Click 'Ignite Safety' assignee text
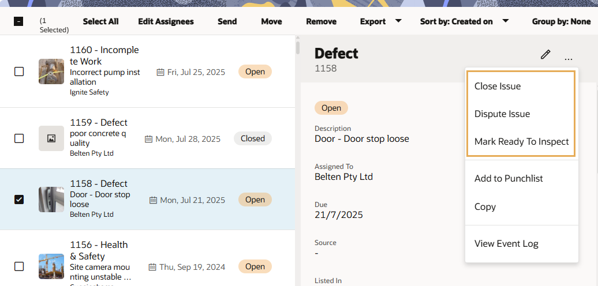This screenshot has height=286, width=598. tap(89, 92)
